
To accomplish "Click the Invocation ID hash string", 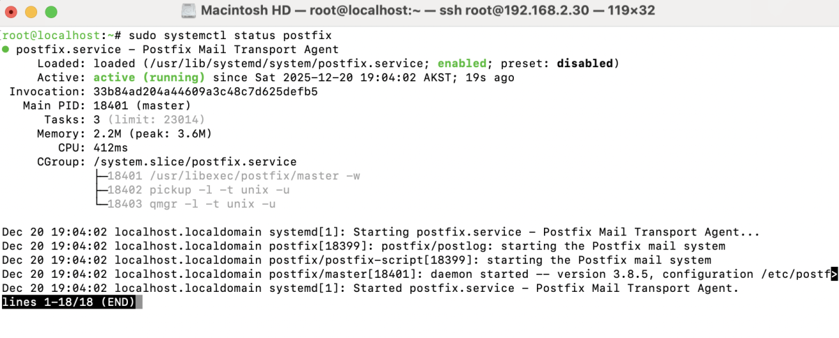I will (x=206, y=91).
